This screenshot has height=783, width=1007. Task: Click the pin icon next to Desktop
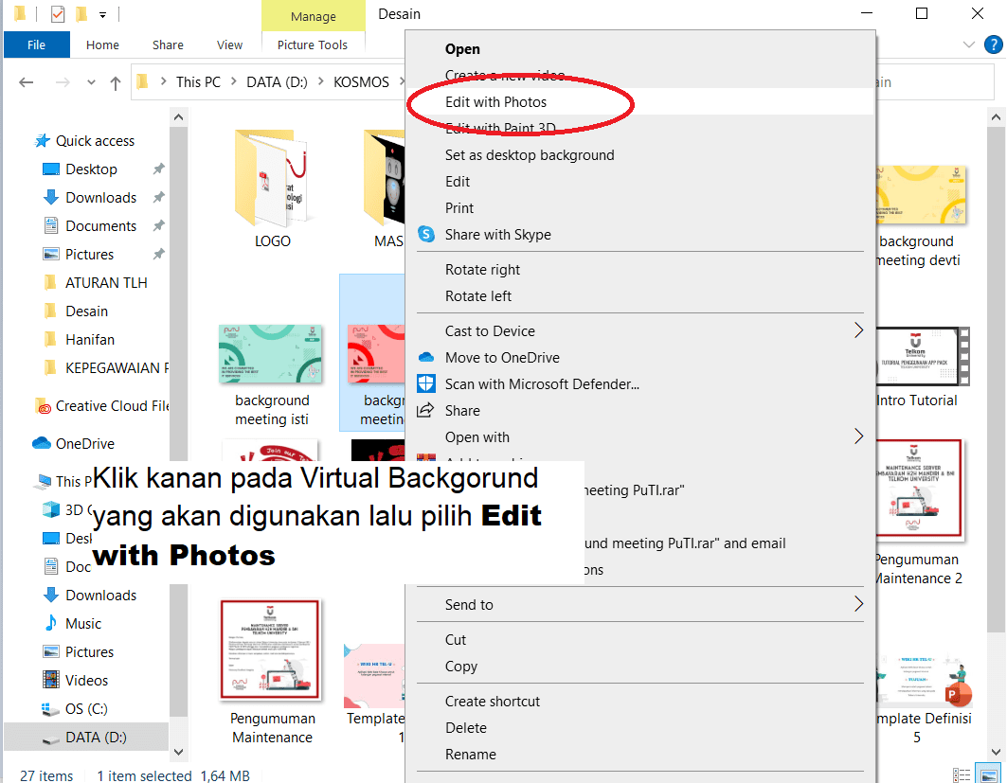[x=158, y=169]
